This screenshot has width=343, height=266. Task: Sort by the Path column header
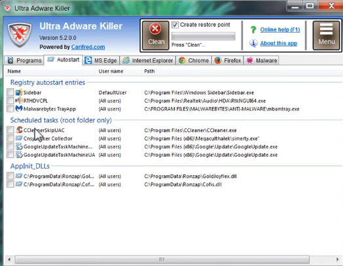point(242,71)
